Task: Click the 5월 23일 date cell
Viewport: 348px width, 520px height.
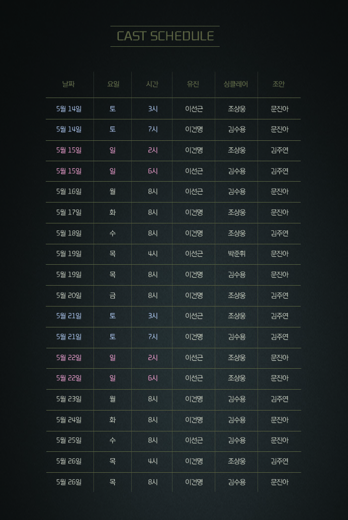Action: 69,399
